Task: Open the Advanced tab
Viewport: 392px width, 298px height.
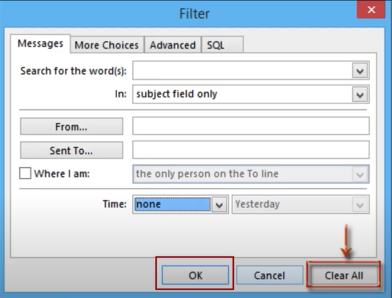Action: tap(173, 45)
